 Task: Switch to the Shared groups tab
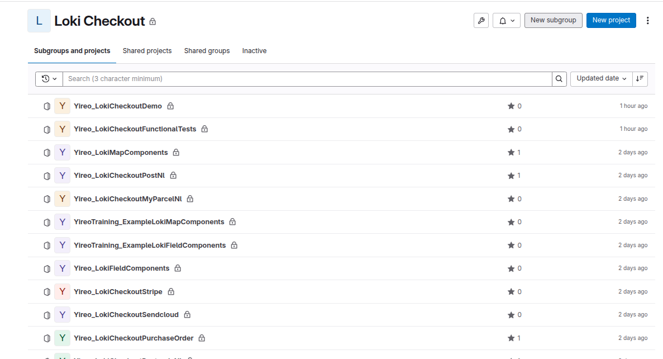tap(207, 51)
